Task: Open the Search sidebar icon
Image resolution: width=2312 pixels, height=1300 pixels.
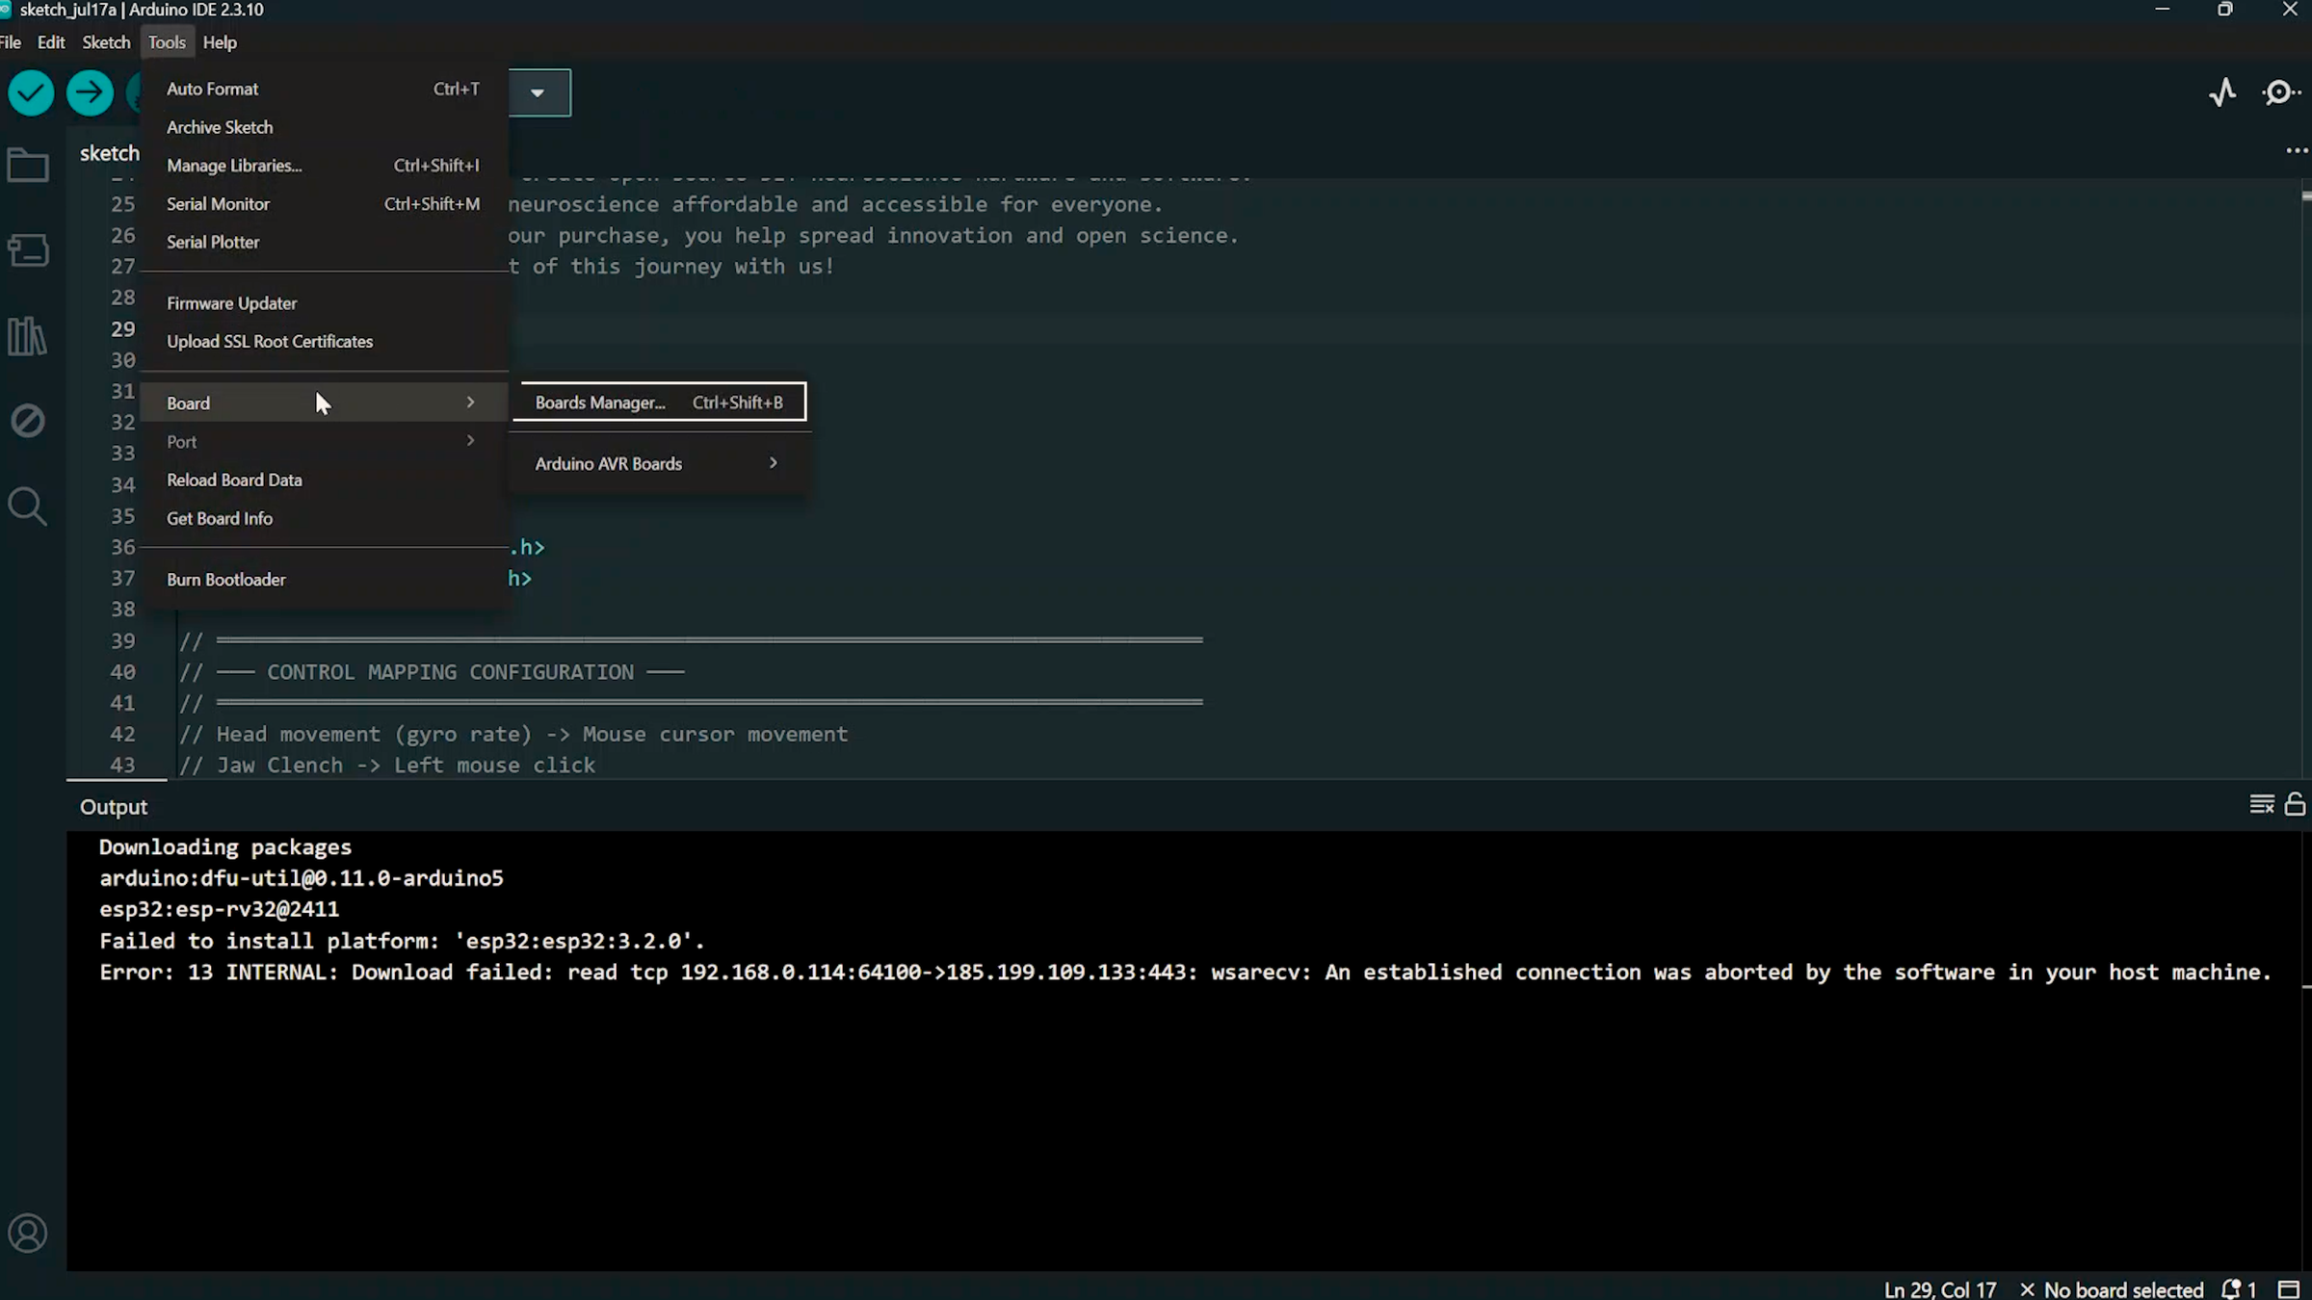Action: (x=28, y=507)
